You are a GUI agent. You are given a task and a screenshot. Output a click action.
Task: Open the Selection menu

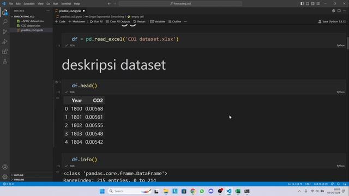pyautogui.click(x=29, y=4)
